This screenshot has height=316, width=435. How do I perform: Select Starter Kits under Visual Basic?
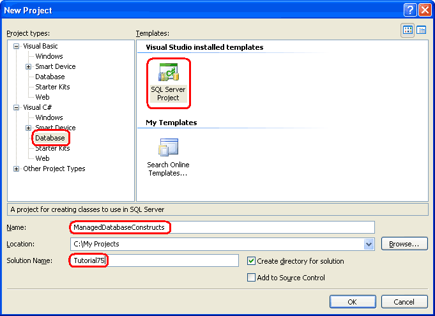pyautogui.click(x=52, y=87)
